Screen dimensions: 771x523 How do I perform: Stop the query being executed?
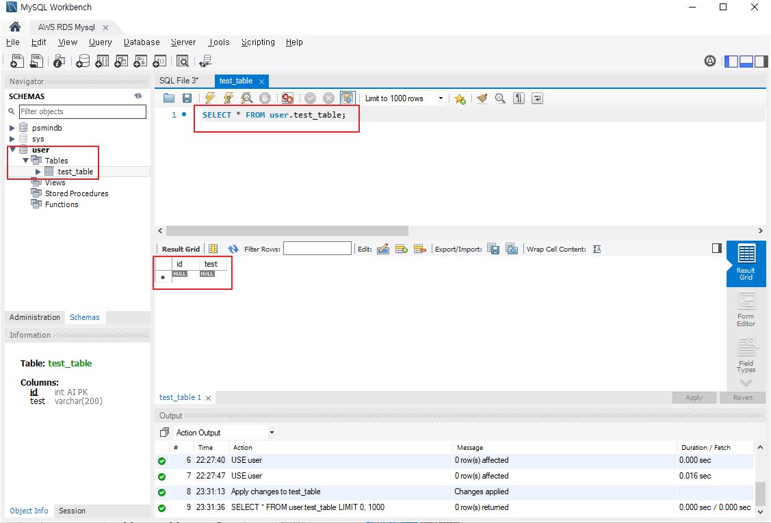(x=265, y=98)
